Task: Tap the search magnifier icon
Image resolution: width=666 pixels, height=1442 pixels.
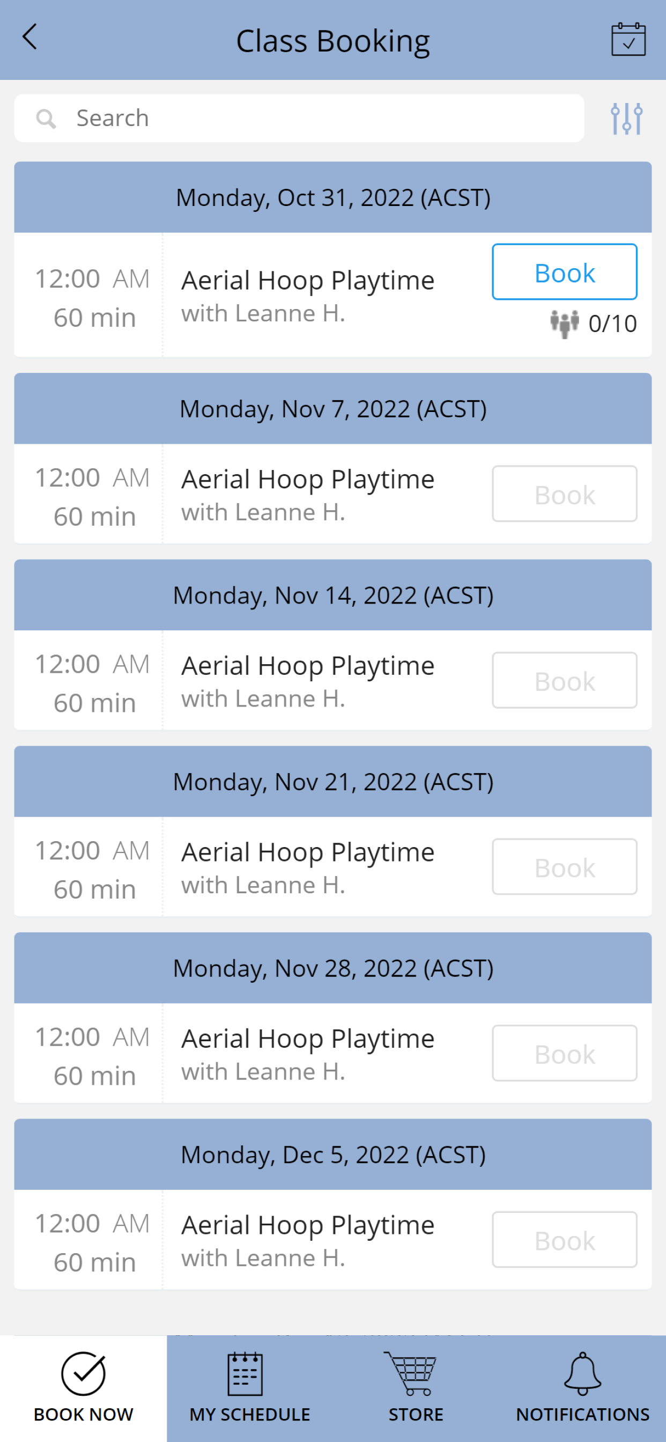Action: 46,119
